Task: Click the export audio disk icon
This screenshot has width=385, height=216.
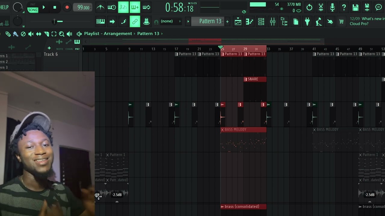Action: click(x=367, y=7)
